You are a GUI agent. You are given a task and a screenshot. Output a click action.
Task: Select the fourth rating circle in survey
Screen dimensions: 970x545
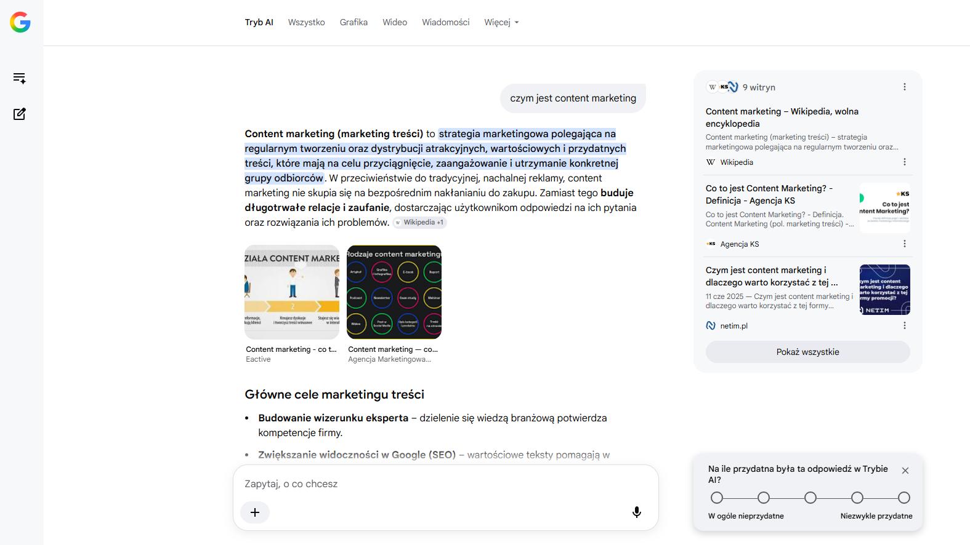(857, 498)
